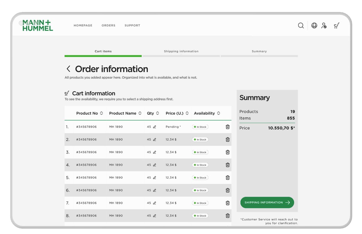Click #345678906 product number in row 7
362x234 pixels.
(87, 203)
